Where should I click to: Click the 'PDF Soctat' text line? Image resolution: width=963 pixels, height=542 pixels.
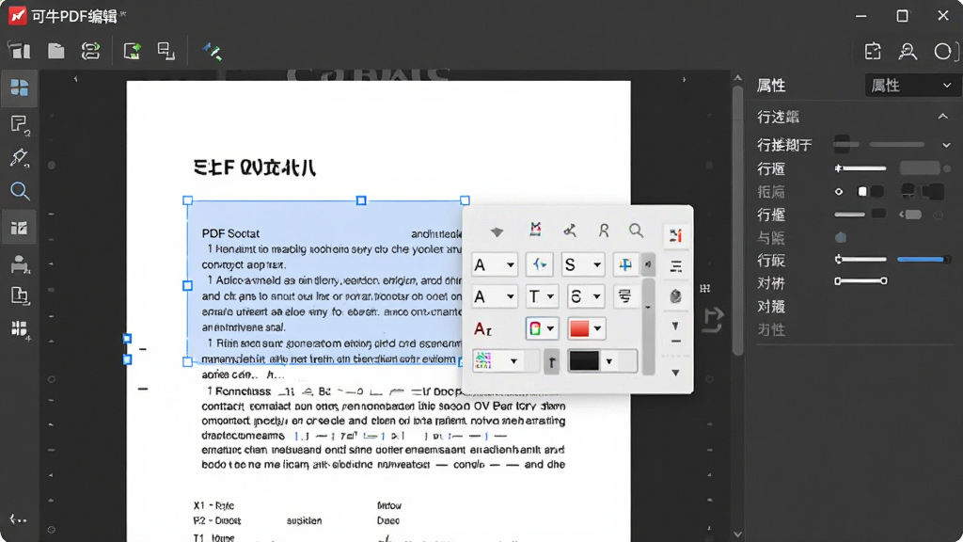pos(230,233)
